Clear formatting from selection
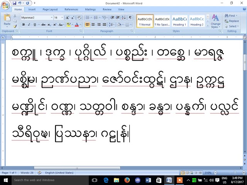247x185 pixels. pos(79,18)
